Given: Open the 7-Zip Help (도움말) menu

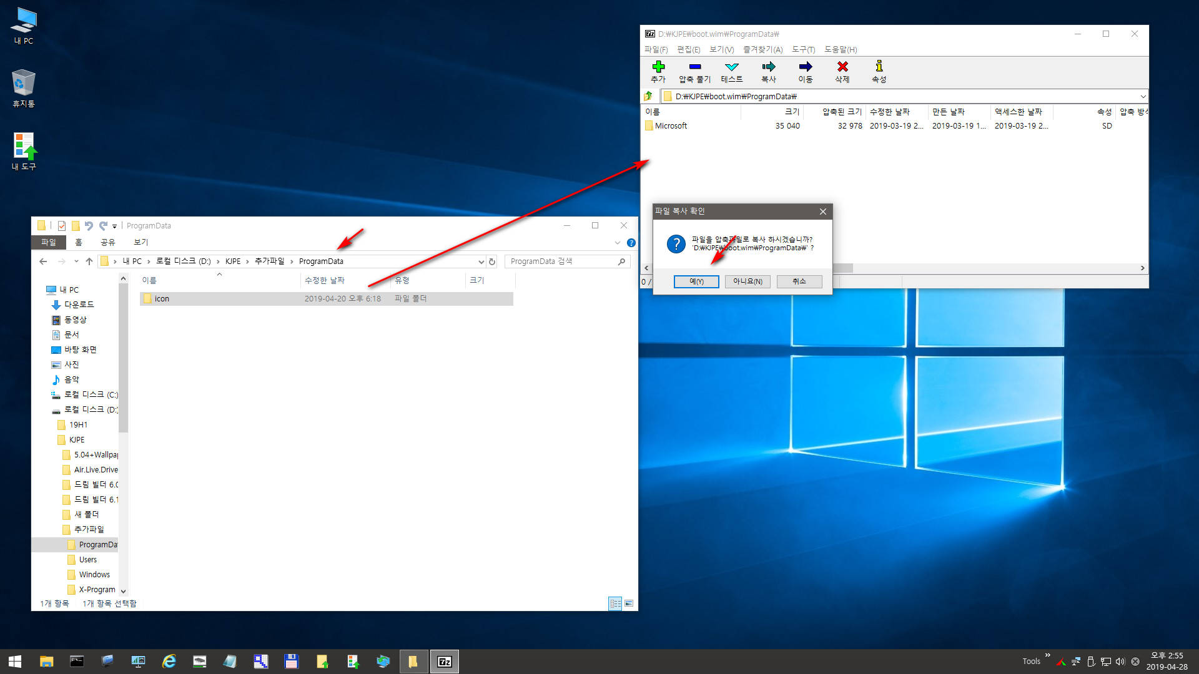Looking at the screenshot, I should tap(841, 49).
